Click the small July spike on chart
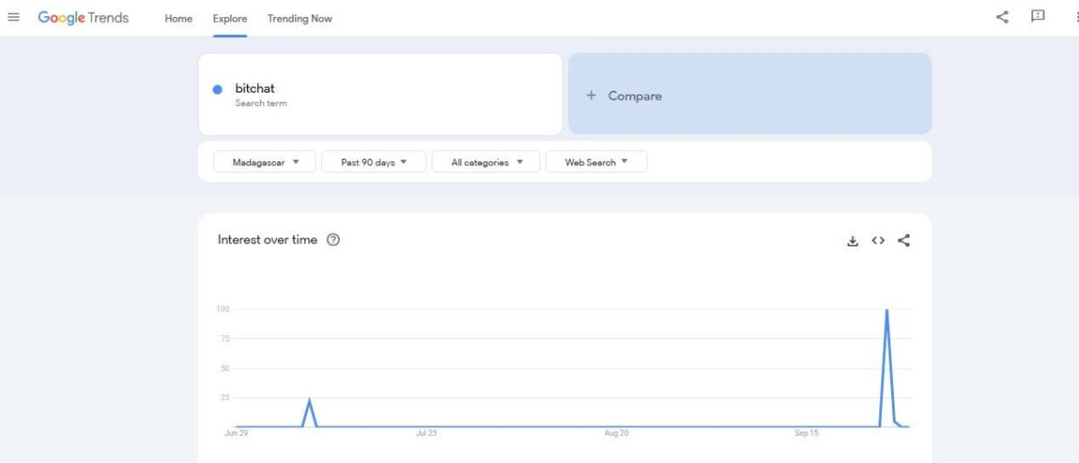Viewport: 1079px width, 463px height. coord(309,400)
